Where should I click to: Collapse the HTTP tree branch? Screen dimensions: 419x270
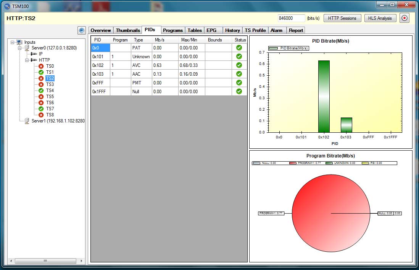click(x=27, y=60)
